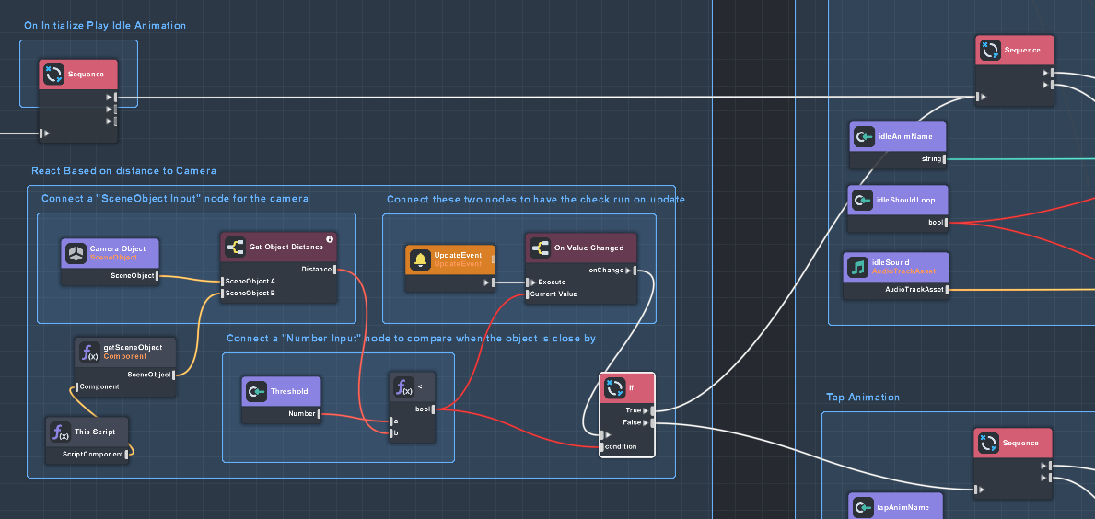Screen dimensions: 1095x519
Task: Click the Distance output port
Action: (335, 270)
